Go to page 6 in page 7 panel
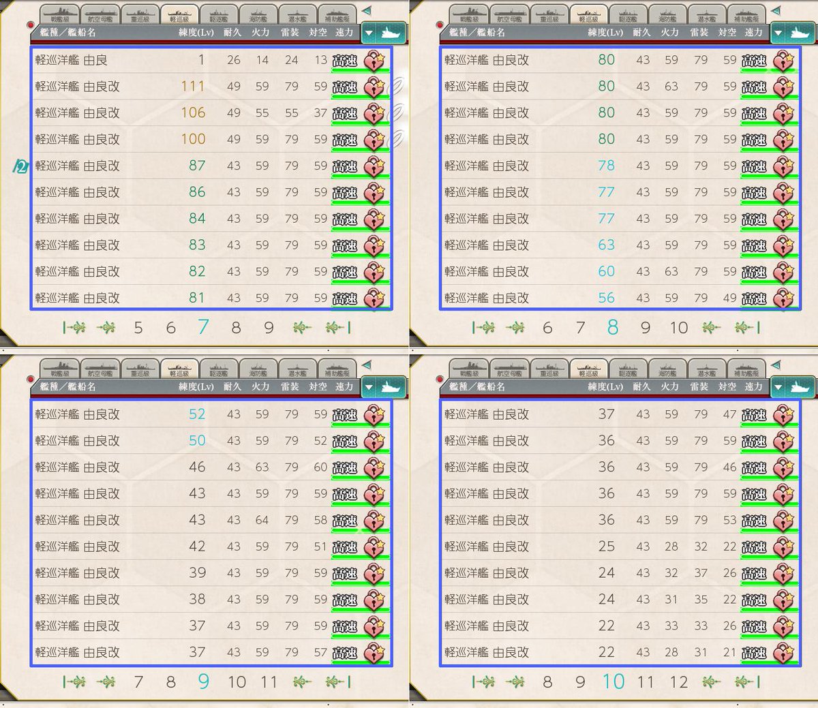Screen dimensions: 818x708 pos(171,328)
